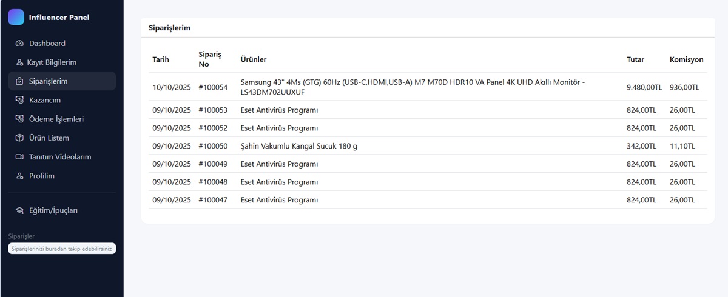Click the Tanıtım Videolarım camera icon
This screenshot has height=297, width=728.
click(19, 157)
